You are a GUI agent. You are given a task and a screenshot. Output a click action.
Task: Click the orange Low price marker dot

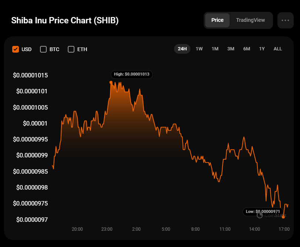point(283,217)
